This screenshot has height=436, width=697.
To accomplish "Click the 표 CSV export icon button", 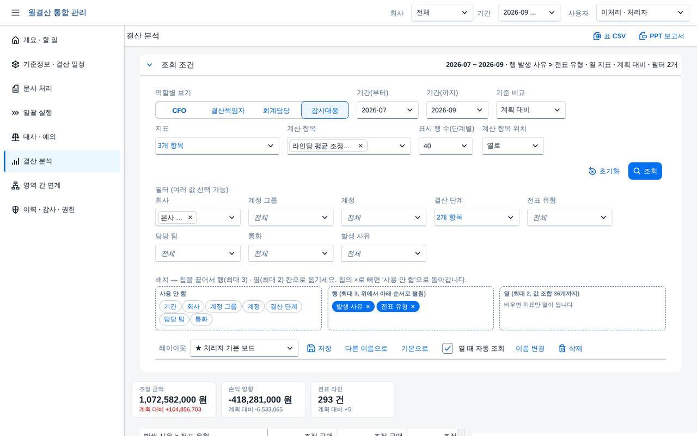I will click(609, 36).
